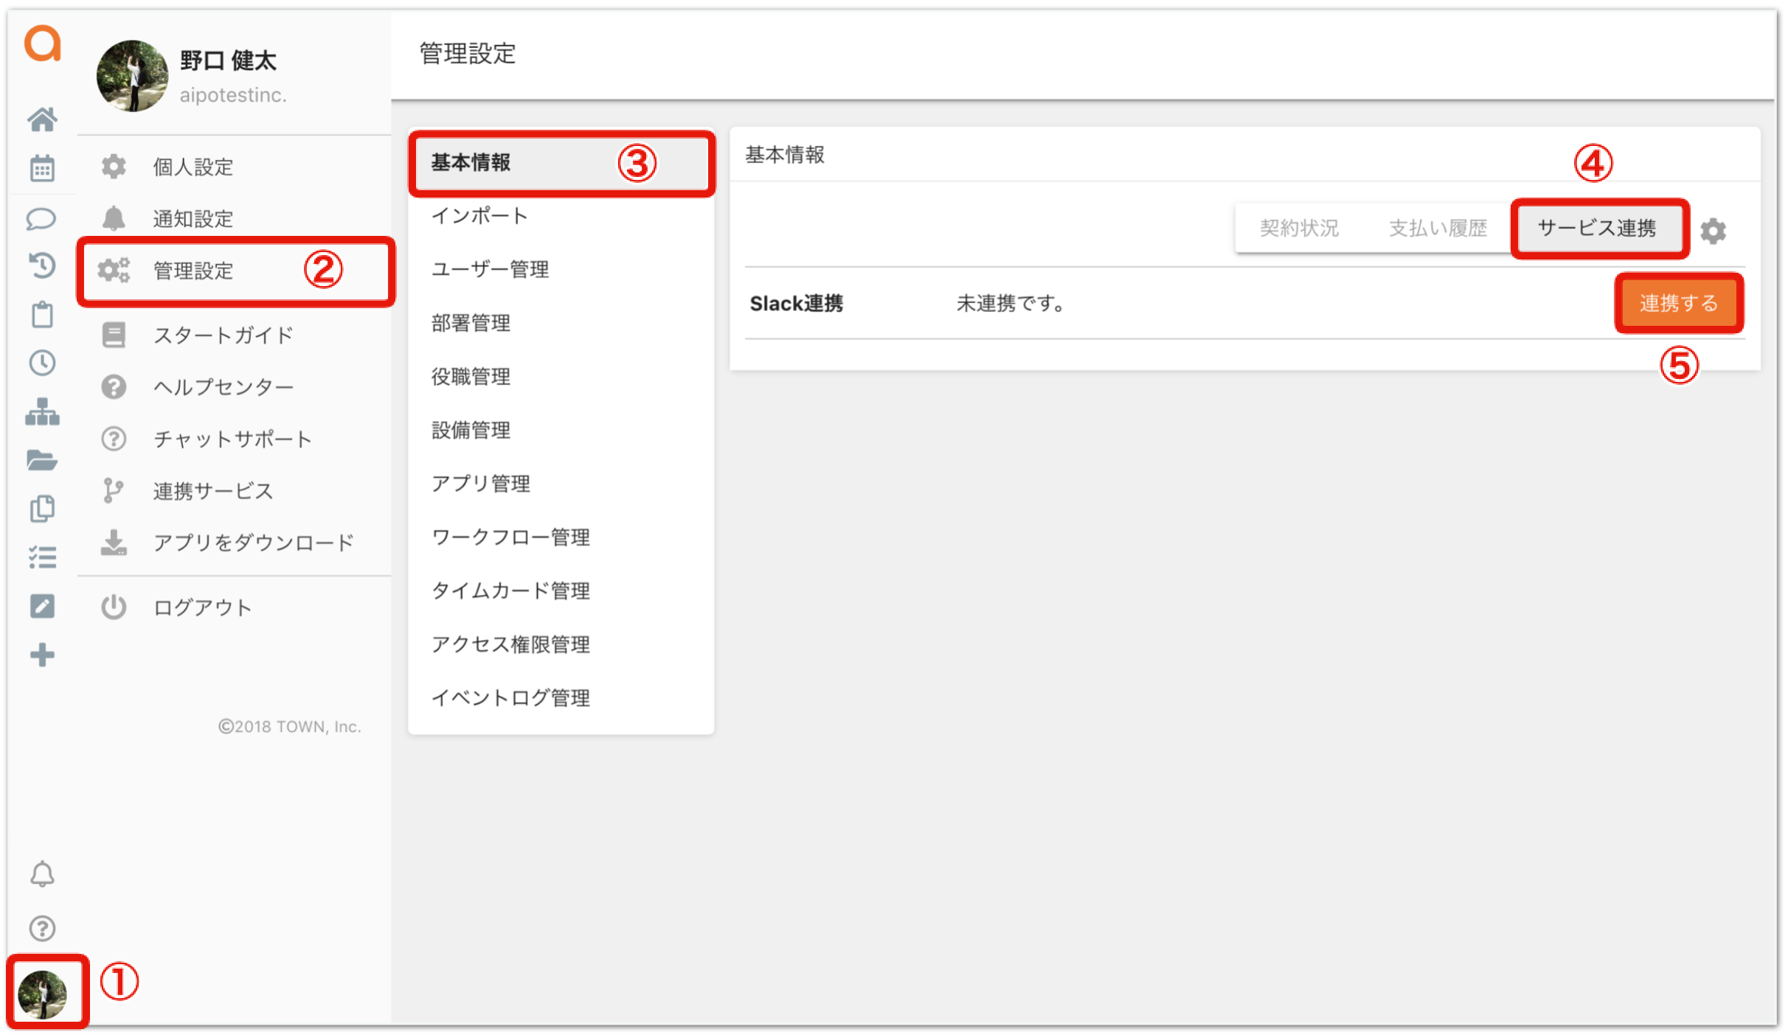Click the 未連携です。 status text
This screenshot has height=1035, width=1788.
pyautogui.click(x=1011, y=304)
